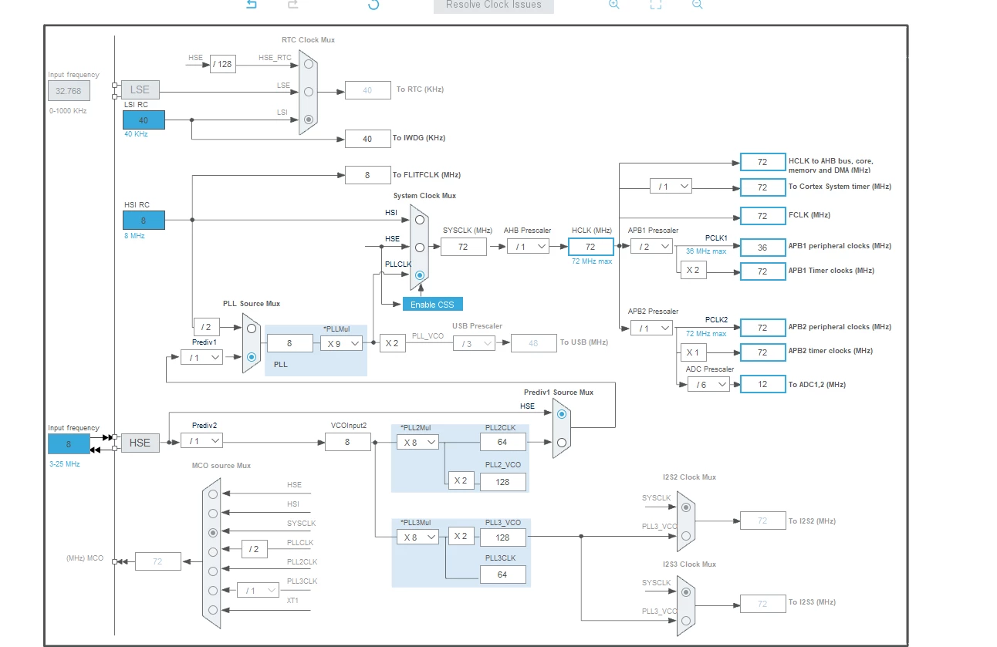Select HSE option in MCO source Mux

213,494
